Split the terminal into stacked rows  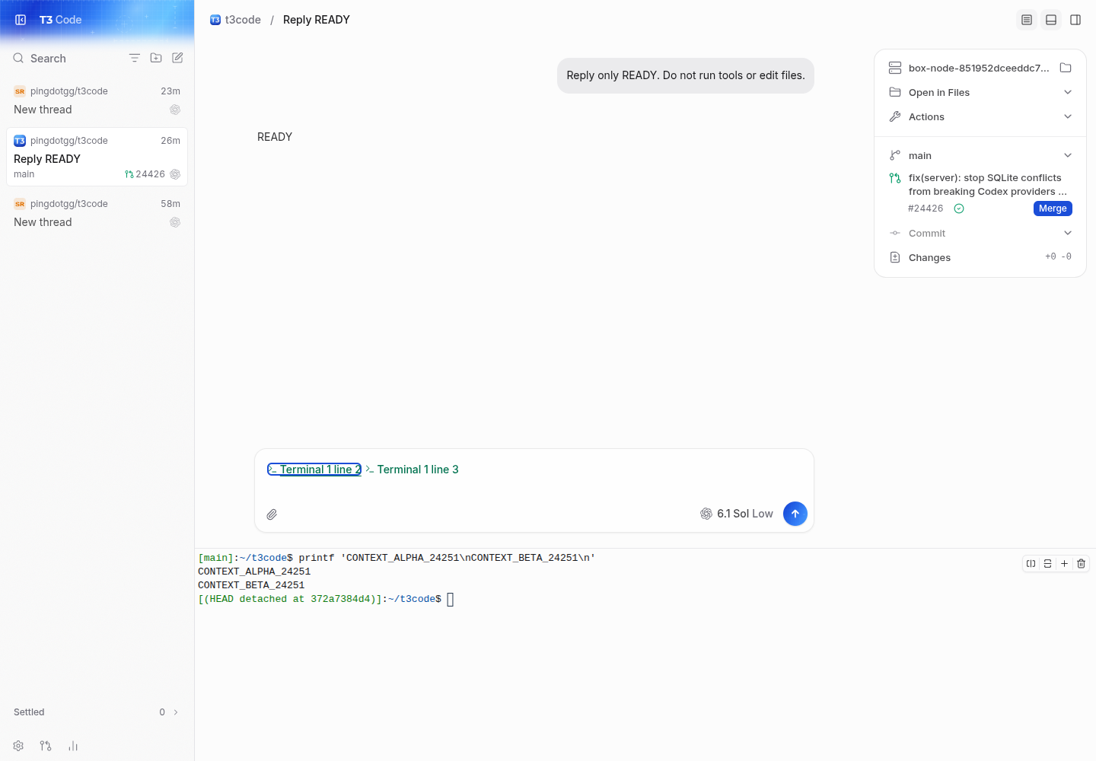point(1047,564)
